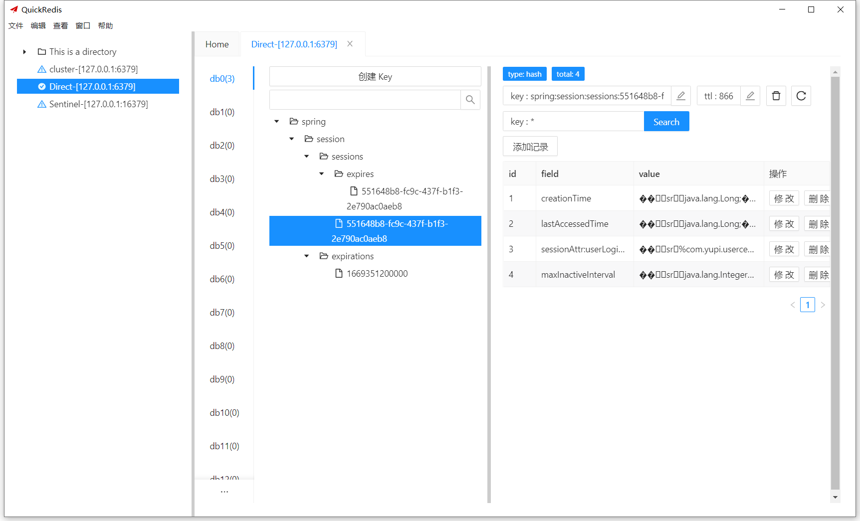
Task: Delete the key with trash icon
Action: [x=776, y=96]
